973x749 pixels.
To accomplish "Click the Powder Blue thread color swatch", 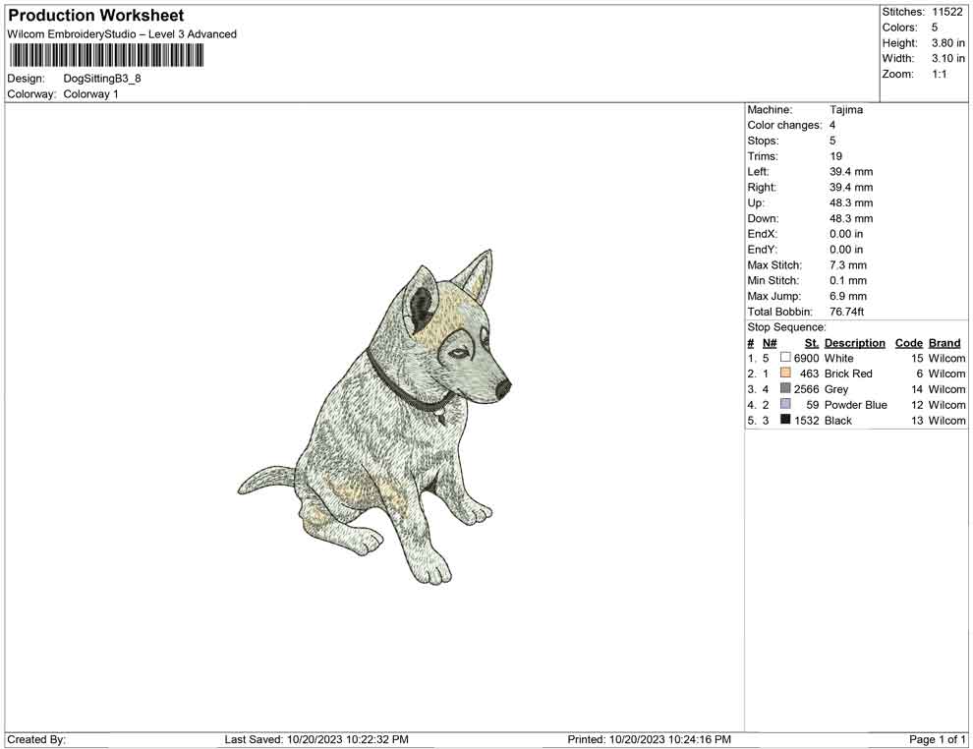I will 785,404.
